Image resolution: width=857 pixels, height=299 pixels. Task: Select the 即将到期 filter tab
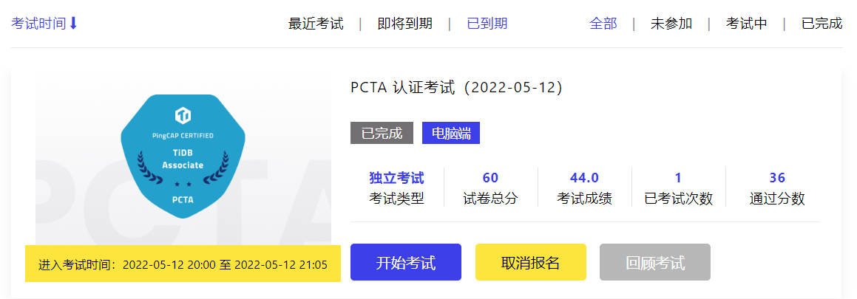pos(404,24)
